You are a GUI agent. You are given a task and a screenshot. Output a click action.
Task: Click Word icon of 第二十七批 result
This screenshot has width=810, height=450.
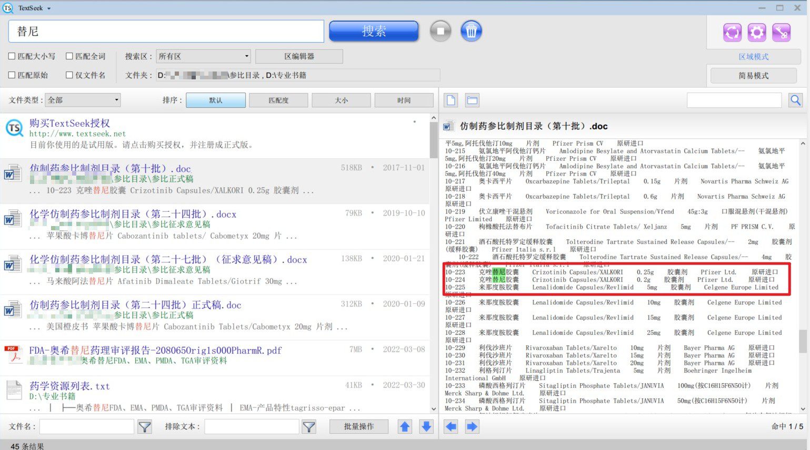click(x=13, y=264)
